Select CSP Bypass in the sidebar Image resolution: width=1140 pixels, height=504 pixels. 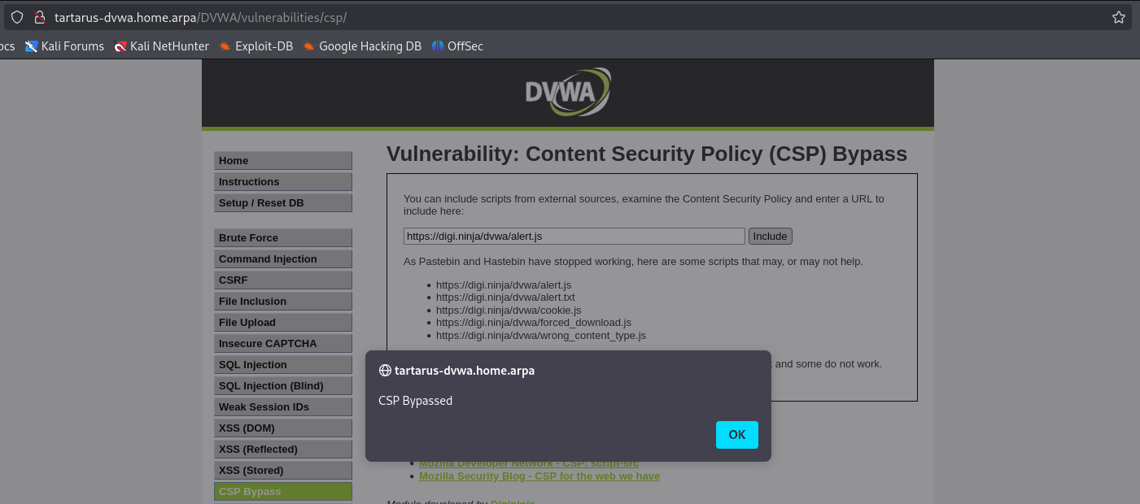click(282, 491)
